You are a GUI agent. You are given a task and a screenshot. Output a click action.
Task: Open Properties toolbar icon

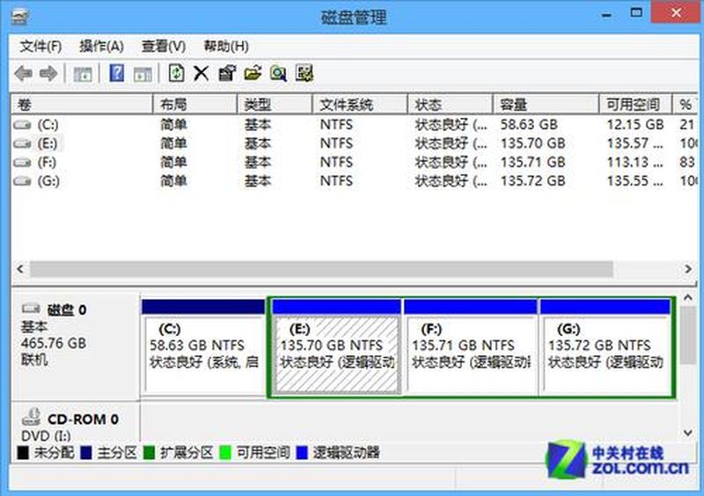pyautogui.click(x=227, y=73)
